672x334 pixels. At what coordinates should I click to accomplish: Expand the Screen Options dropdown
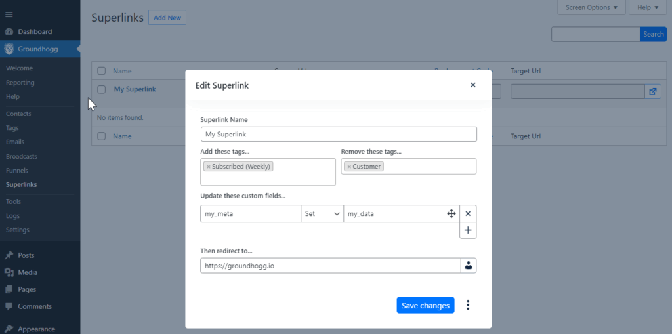(591, 7)
